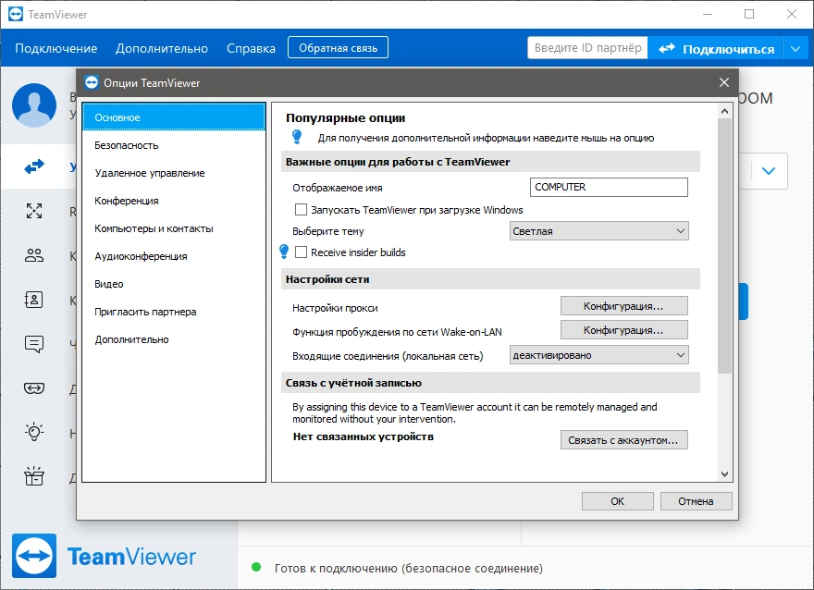Enable Запускать TeamViewer при загрузке Windows
Screen dimensions: 814x590
click(x=301, y=210)
